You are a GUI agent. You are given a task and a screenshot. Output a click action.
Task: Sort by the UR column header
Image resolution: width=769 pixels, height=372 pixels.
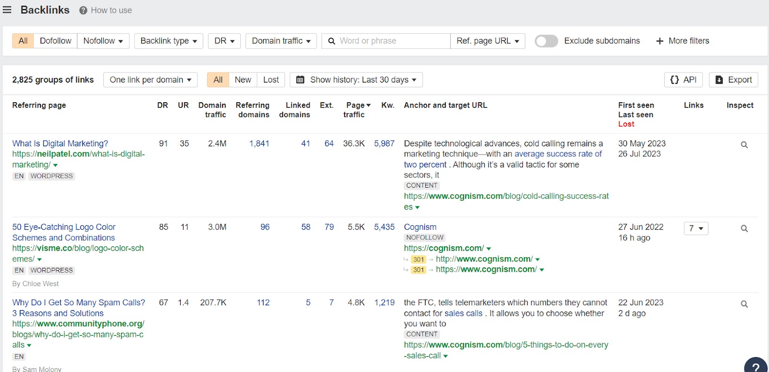pyautogui.click(x=183, y=105)
